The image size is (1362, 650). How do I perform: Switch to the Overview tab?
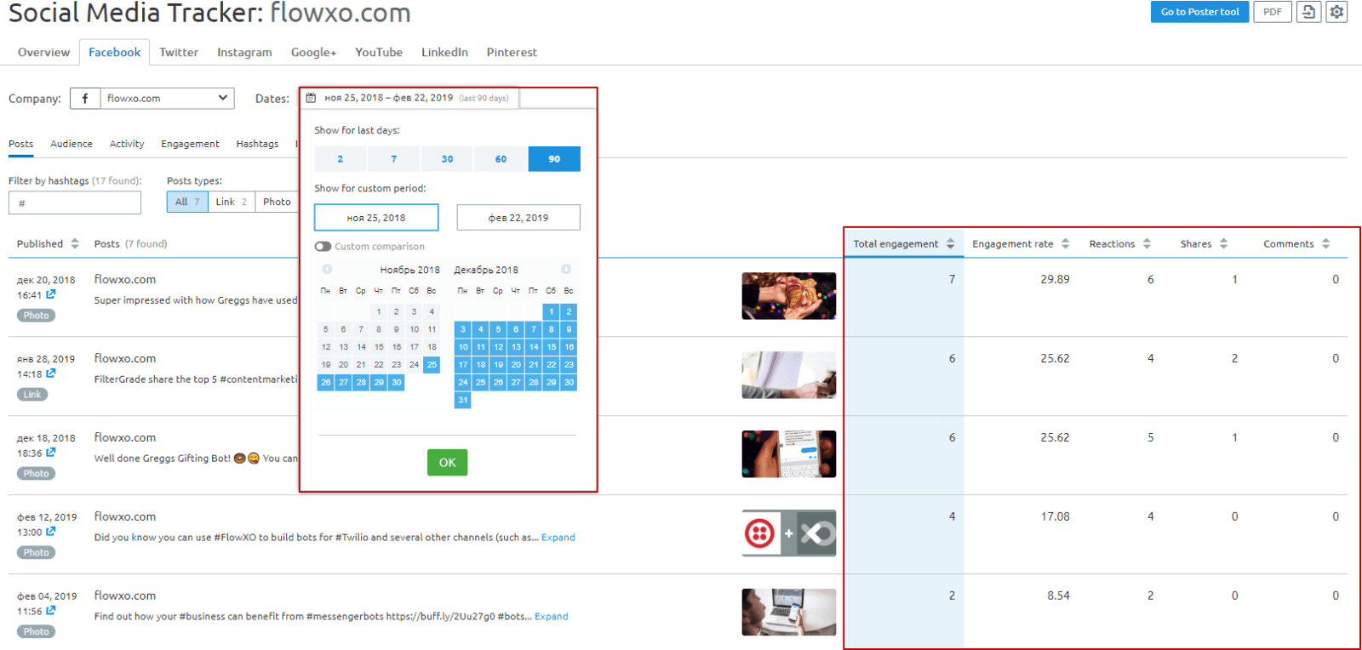coord(44,52)
